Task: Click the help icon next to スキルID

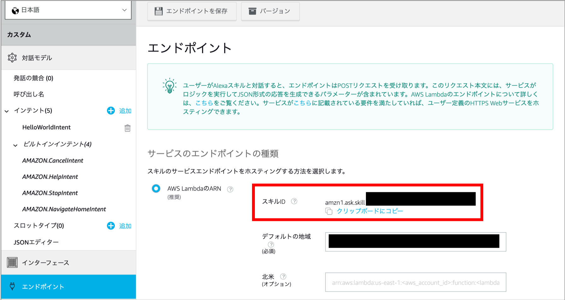Action: (294, 201)
